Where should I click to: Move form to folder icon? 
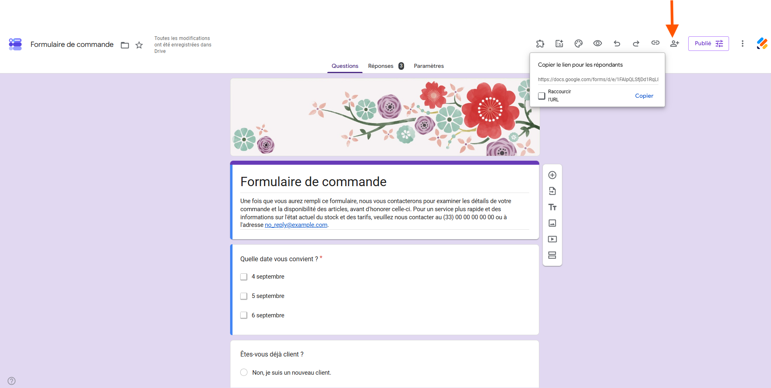click(125, 45)
